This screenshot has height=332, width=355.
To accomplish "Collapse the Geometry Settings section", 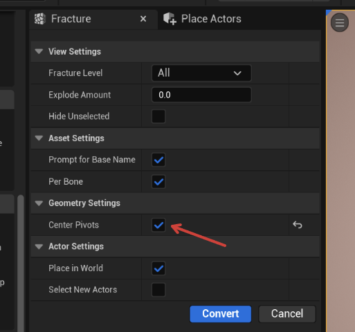I will pos(39,203).
